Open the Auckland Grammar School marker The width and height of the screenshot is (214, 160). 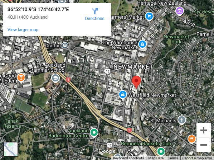(55, 78)
